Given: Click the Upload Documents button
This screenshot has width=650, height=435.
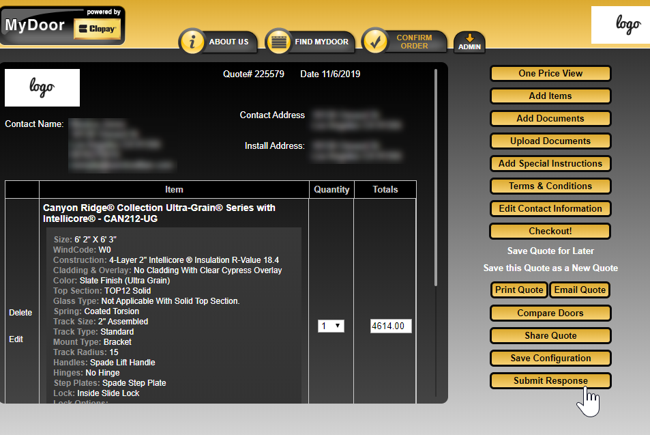Looking at the screenshot, I should pos(550,141).
